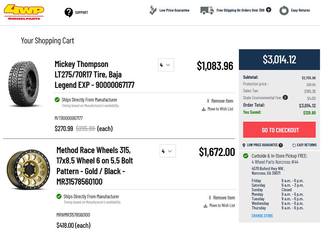
Task: Open the free shipping help question mark
Action: (x=269, y=10)
